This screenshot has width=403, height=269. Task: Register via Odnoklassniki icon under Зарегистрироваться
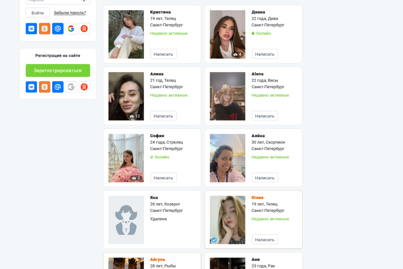click(x=44, y=87)
